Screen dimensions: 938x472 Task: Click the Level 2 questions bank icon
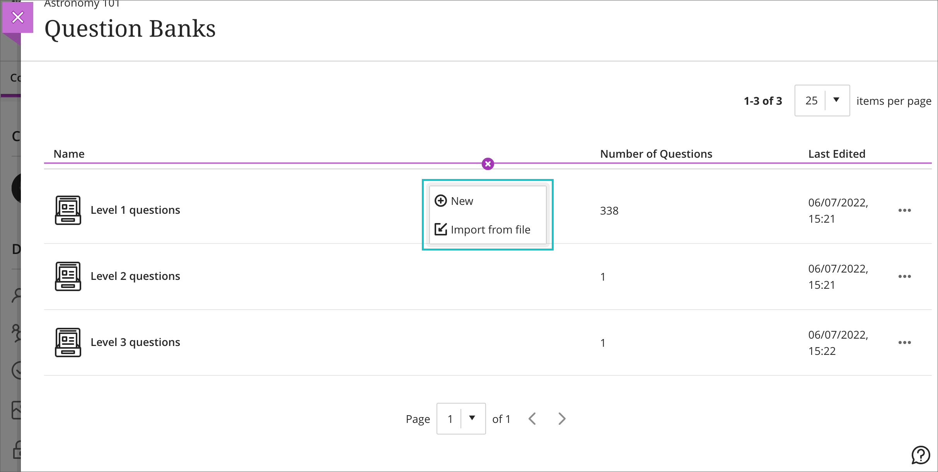point(68,276)
